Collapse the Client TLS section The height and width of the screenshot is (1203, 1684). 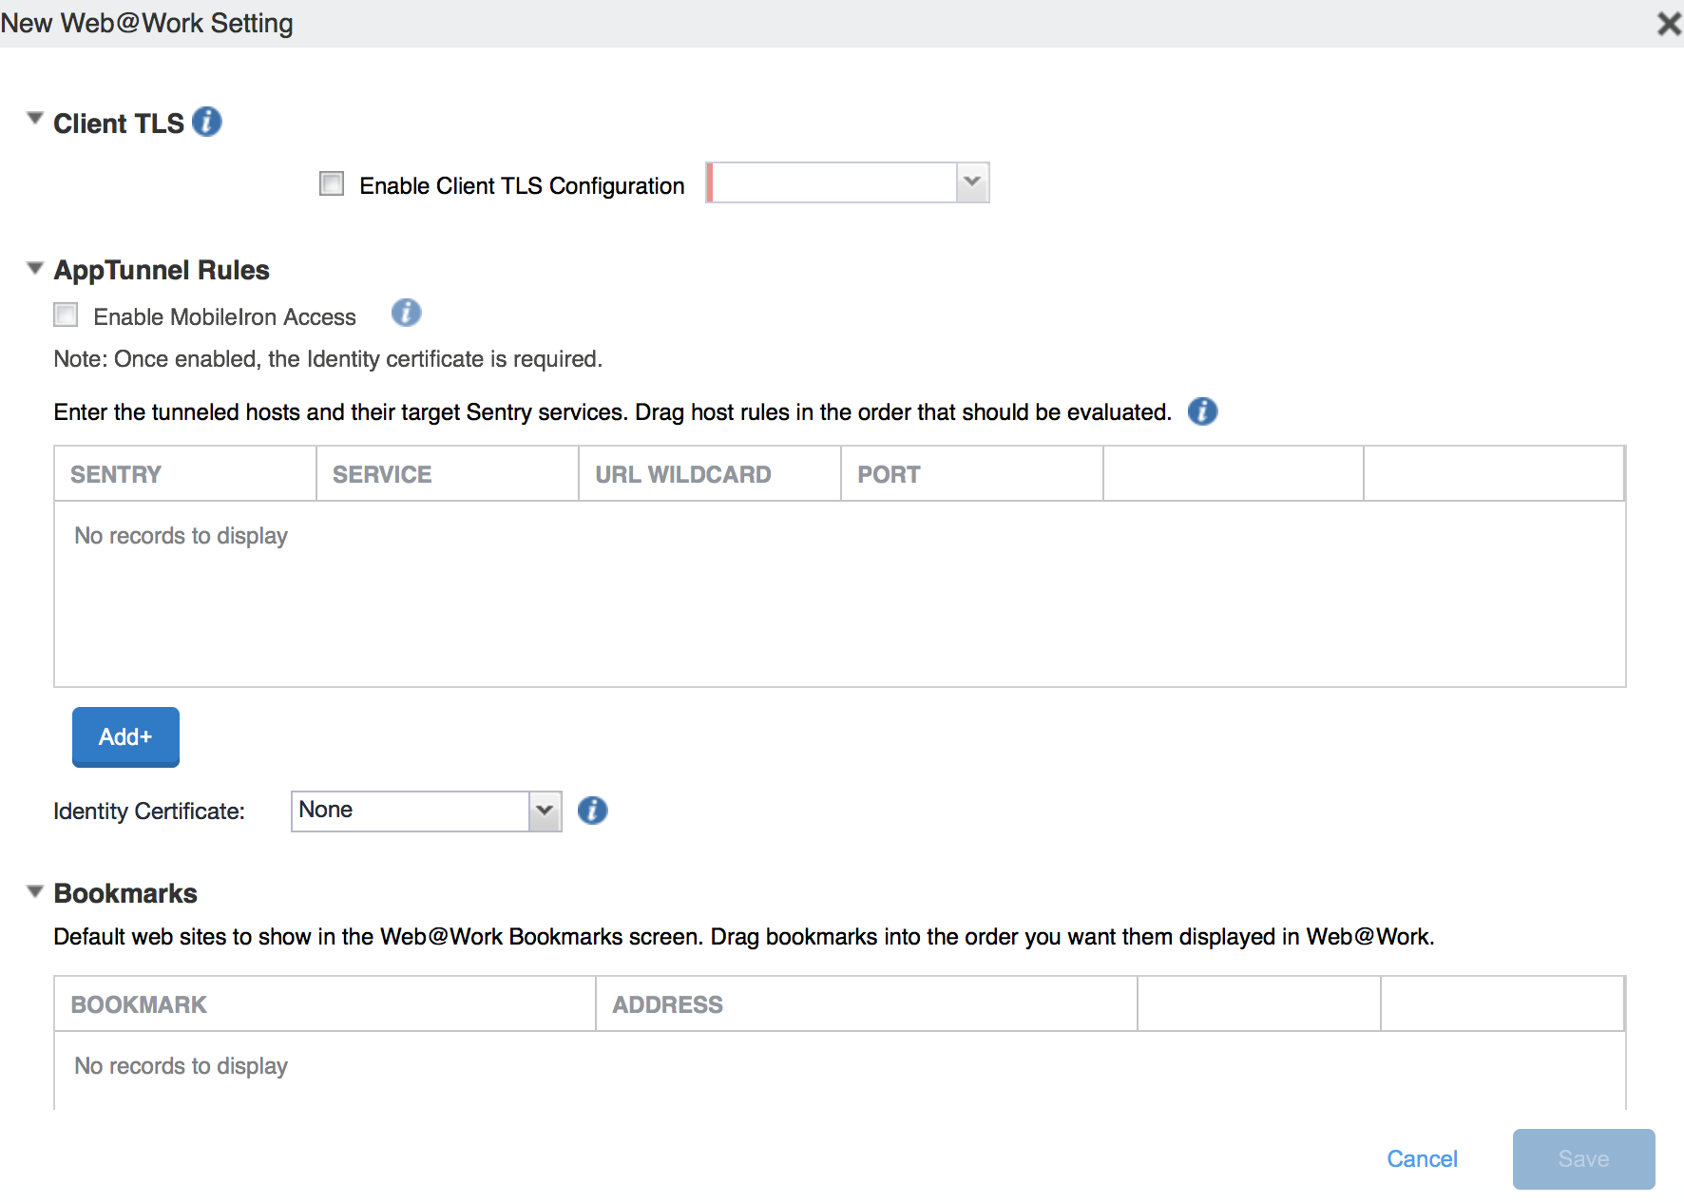pos(35,119)
